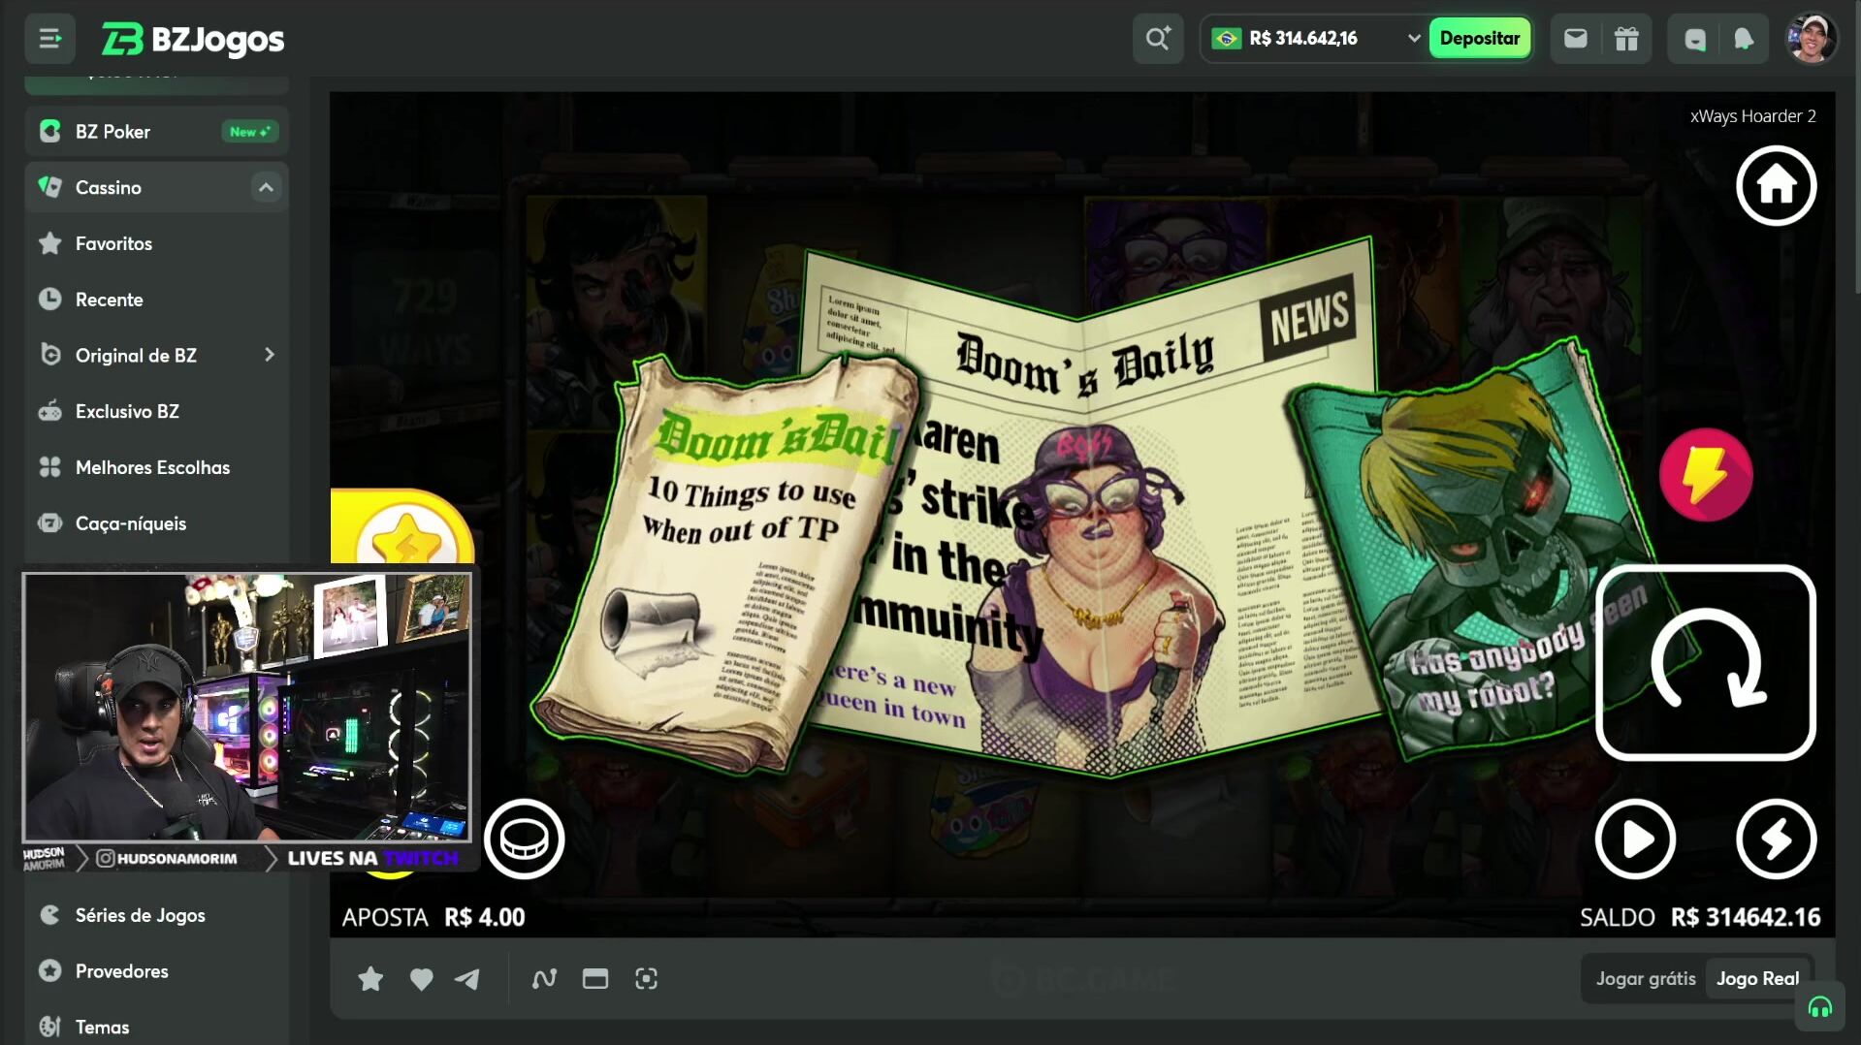The height and width of the screenshot is (1045, 1861).
Task: Expand Original de BZ arrow
Action: (x=269, y=356)
